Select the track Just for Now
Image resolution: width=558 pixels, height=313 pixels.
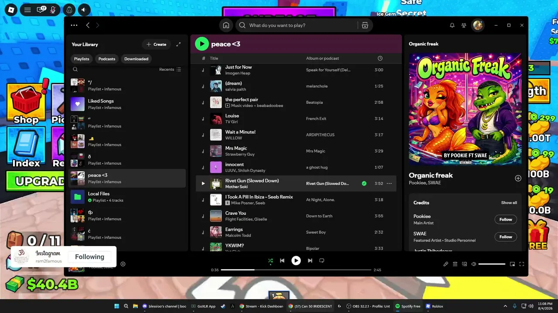(238, 67)
